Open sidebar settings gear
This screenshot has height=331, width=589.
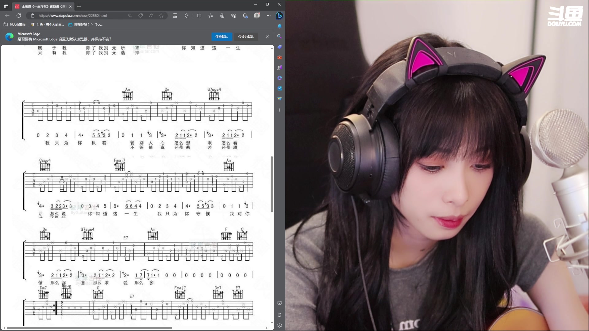tap(279, 325)
